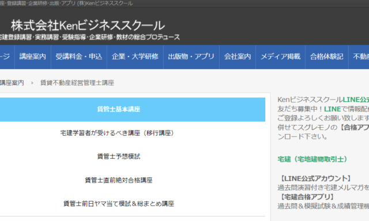369x221 pixels.
Task: Open 賃管士直前絶対合格講座
Action: (x=119, y=180)
